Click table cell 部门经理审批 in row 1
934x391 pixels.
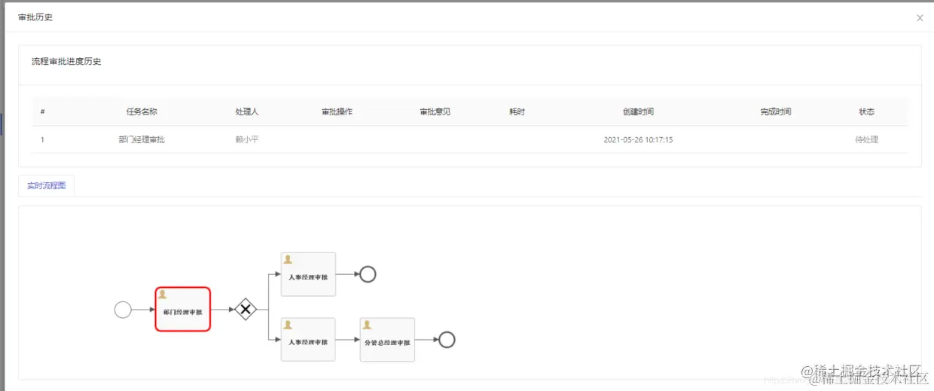coord(142,139)
